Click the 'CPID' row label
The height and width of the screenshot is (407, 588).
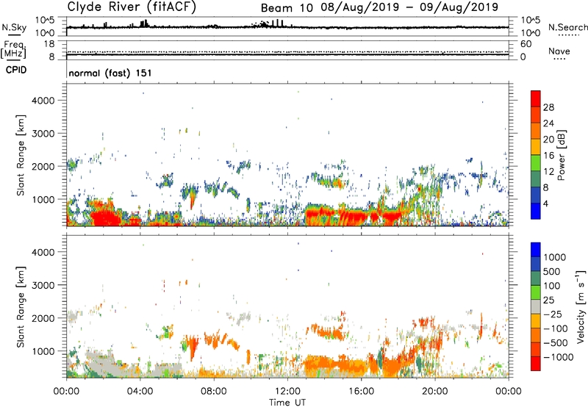(16, 70)
